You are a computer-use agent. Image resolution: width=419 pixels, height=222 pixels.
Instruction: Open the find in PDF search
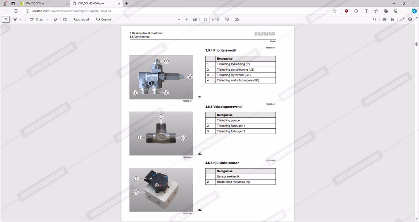coord(375,19)
